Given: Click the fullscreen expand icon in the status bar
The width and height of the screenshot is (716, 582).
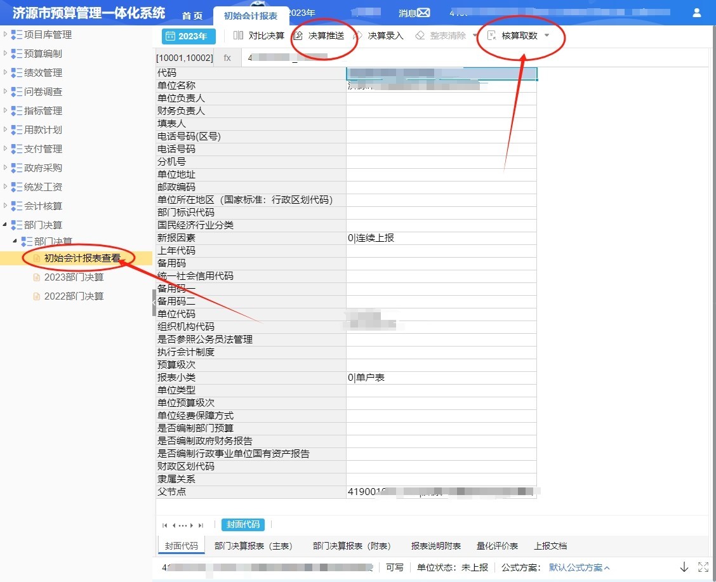Looking at the screenshot, I should (703, 567).
